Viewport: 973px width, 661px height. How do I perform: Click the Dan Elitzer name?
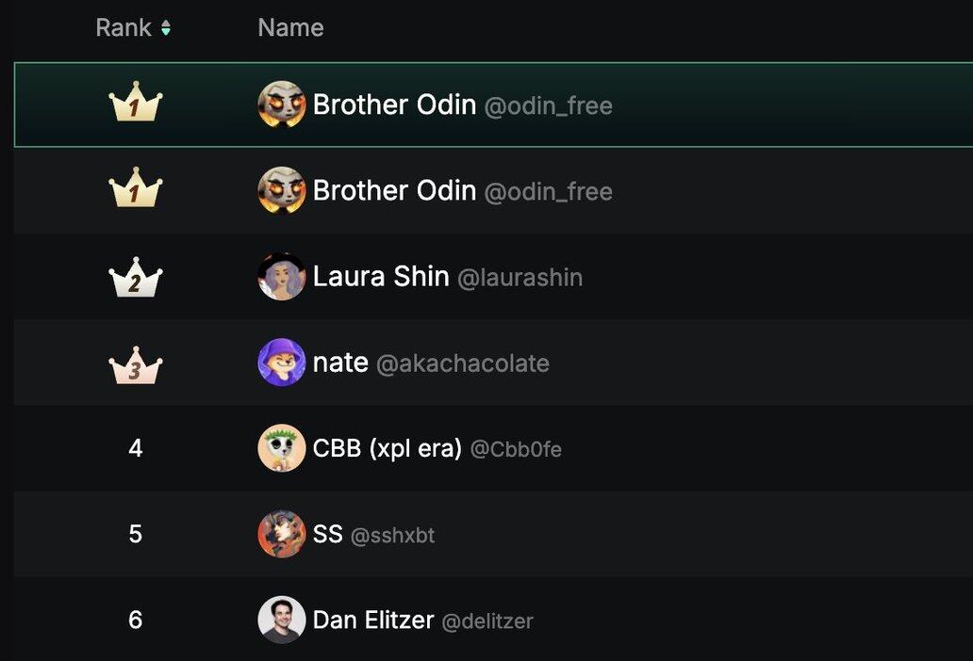(x=373, y=621)
